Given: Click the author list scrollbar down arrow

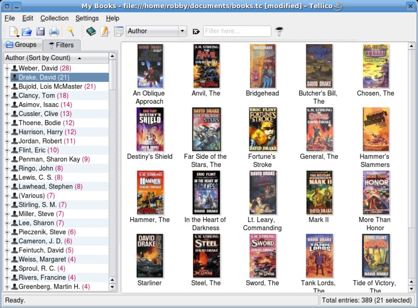Looking at the screenshot, I should 112,287.
